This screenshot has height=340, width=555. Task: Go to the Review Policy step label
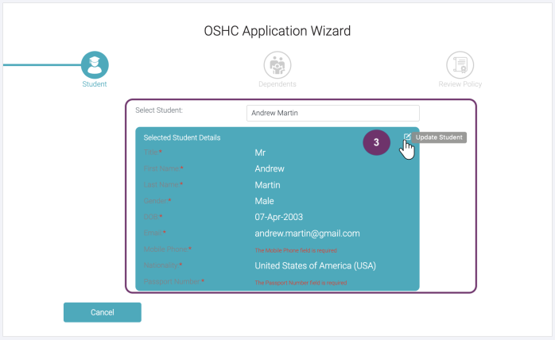point(460,84)
